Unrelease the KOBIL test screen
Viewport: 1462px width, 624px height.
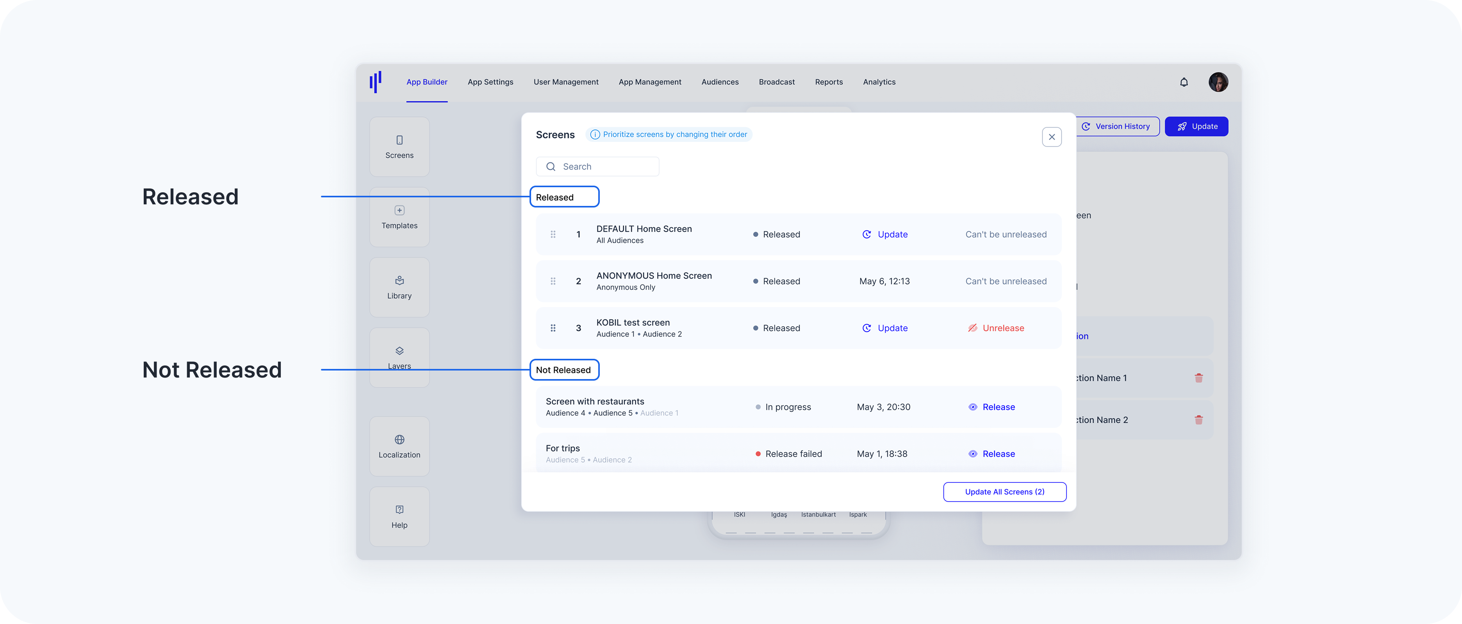point(996,328)
